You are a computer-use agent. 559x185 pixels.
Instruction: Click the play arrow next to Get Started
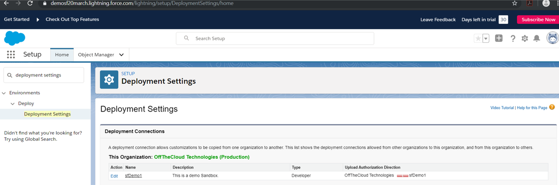click(38, 19)
